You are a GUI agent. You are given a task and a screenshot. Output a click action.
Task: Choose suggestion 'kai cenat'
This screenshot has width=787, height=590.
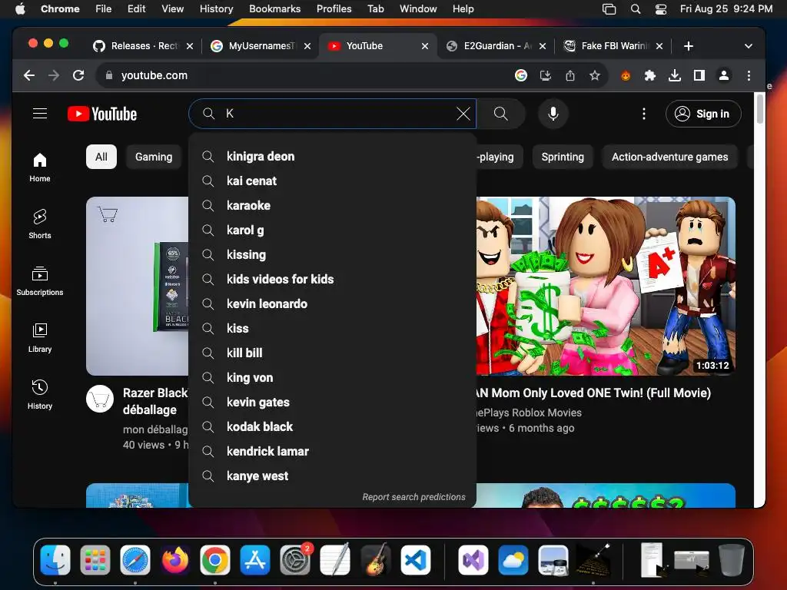pos(332,181)
